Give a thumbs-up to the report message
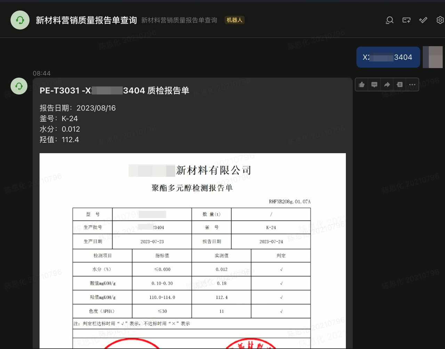This screenshot has width=445, height=349. pos(362,84)
